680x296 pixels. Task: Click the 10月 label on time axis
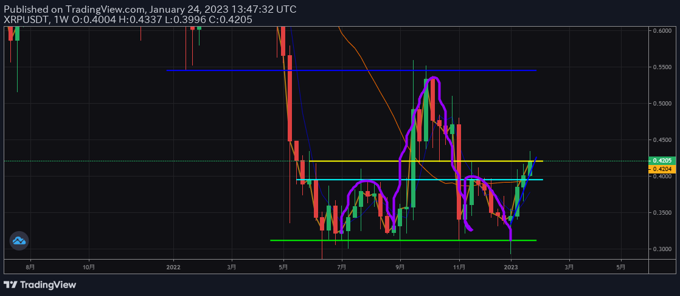coord(88,267)
